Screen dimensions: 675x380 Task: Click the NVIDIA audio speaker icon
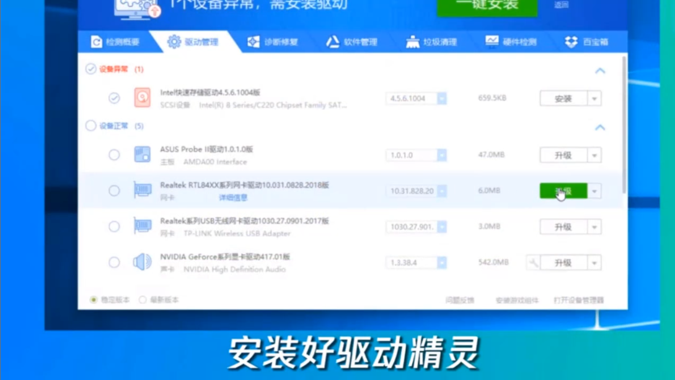pyautogui.click(x=142, y=261)
